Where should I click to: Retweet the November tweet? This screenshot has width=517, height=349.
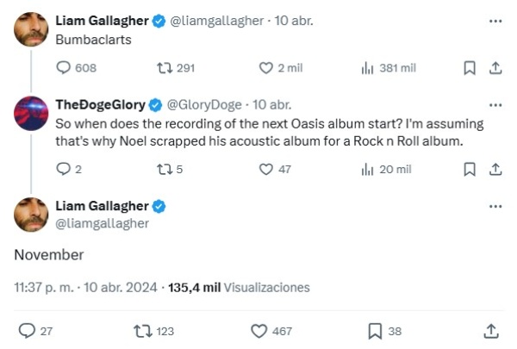coord(141,330)
